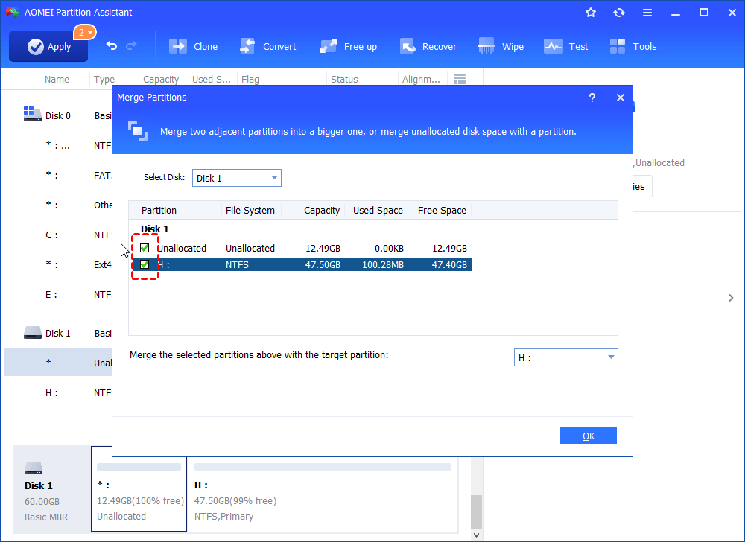Click the Status column header
Viewport: 745px width, 542px height.
coord(344,79)
